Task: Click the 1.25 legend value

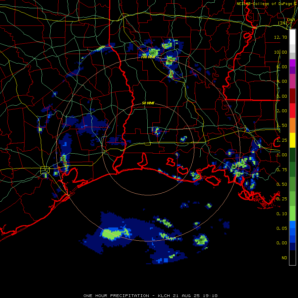Action: pos(282,140)
